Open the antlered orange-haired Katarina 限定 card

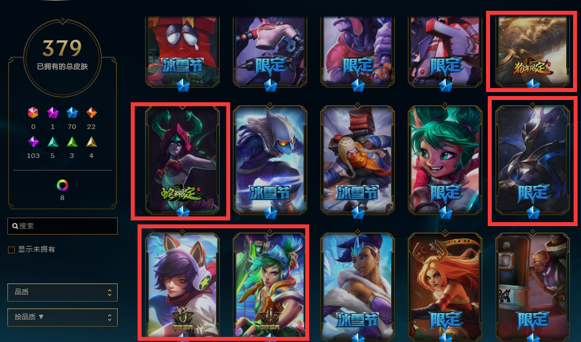pos(445,286)
